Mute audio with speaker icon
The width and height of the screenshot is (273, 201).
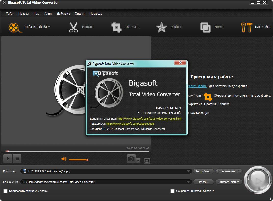point(64,159)
